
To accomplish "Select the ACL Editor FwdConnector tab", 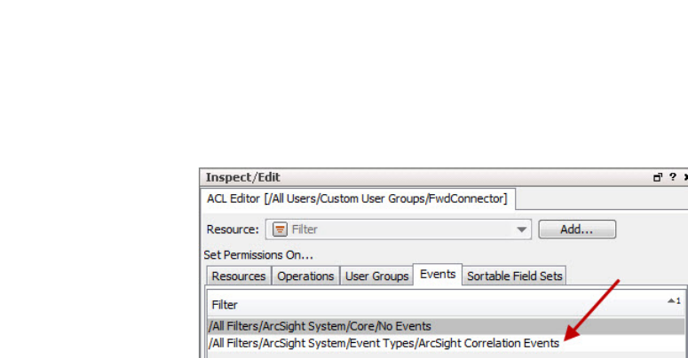I will (357, 198).
